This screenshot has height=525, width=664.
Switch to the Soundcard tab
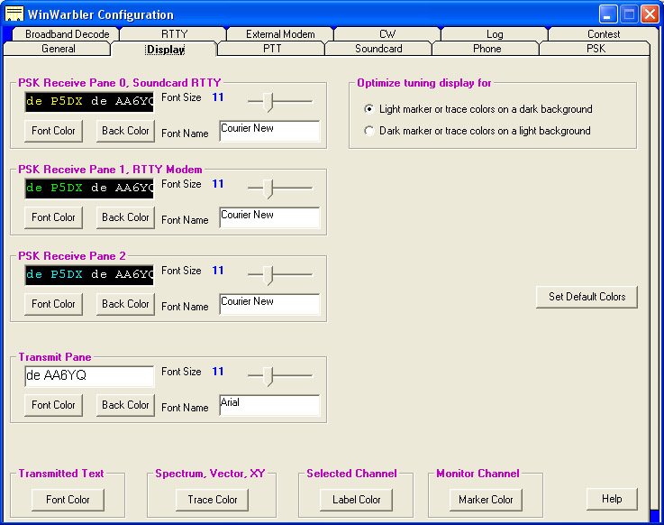378,49
